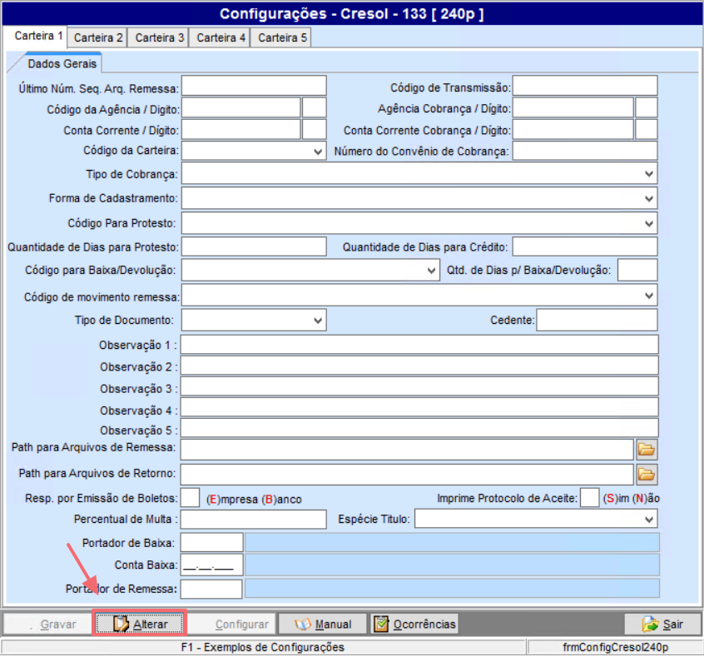Image resolution: width=704 pixels, height=657 pixels.
Task: Click the Observação 3 field
Action: pos(419,386)
